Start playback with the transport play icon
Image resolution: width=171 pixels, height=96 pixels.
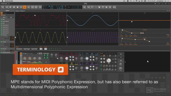click(10, 7)
